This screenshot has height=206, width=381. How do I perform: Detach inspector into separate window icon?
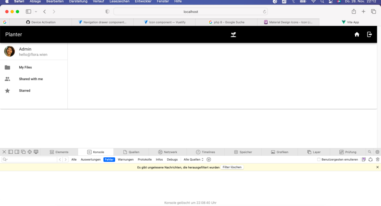[23, 152]
